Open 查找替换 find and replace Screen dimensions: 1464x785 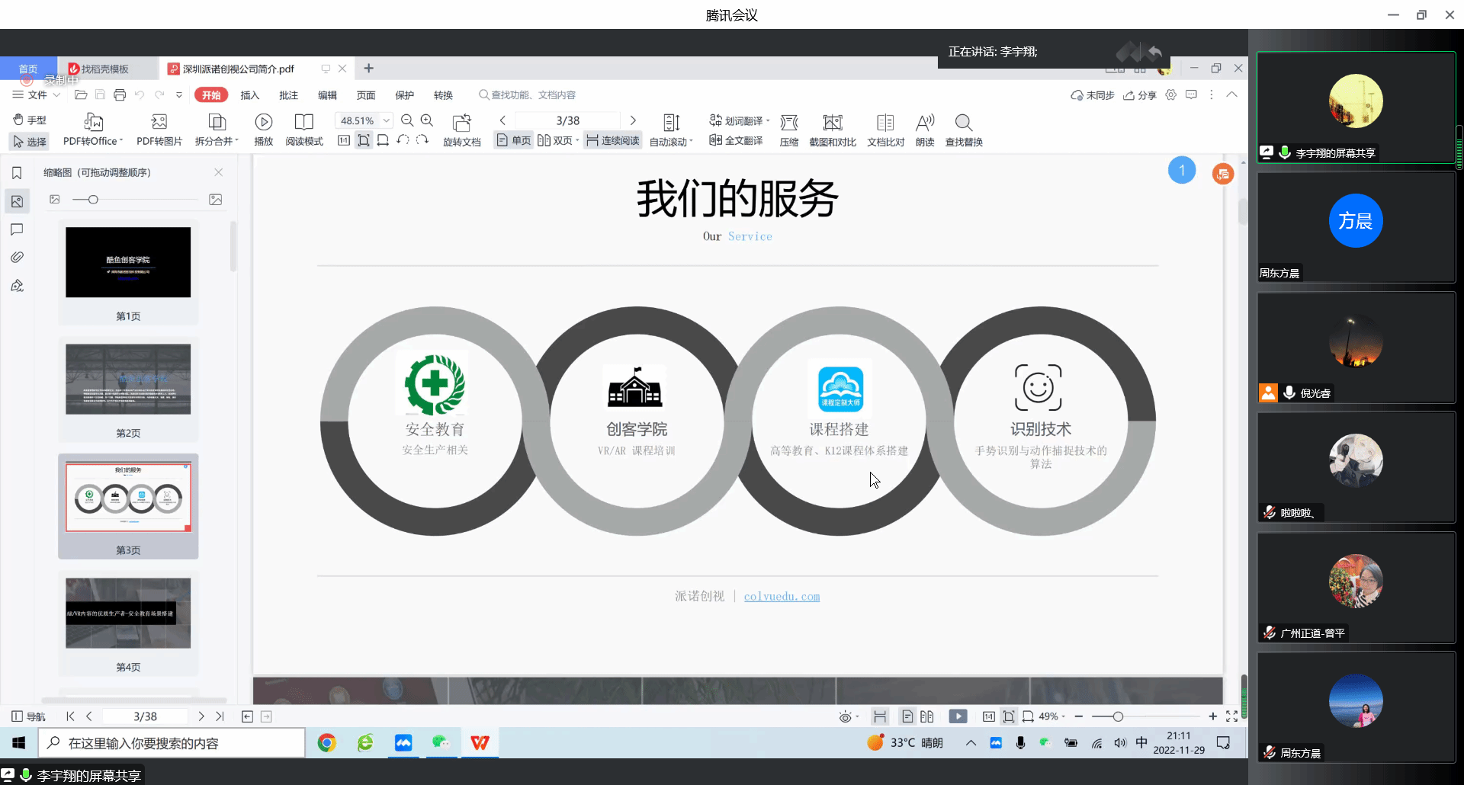pyautogui.click(x=963, y=123)
